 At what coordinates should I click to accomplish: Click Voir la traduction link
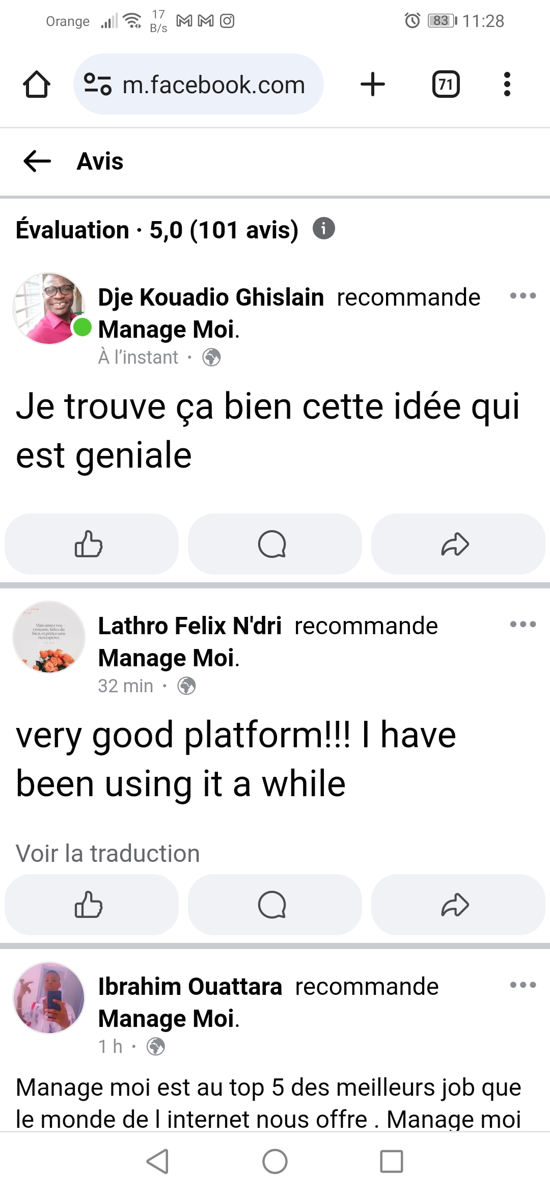(x=108, y=853)
